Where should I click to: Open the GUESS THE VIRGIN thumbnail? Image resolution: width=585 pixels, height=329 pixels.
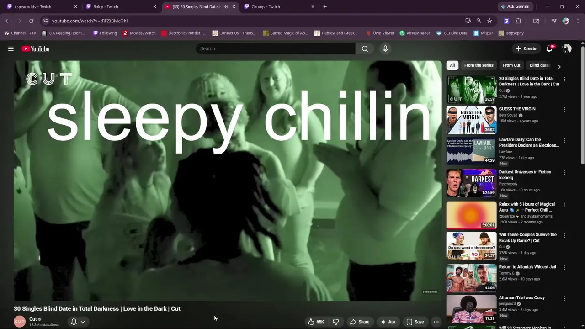coord(471,120)
